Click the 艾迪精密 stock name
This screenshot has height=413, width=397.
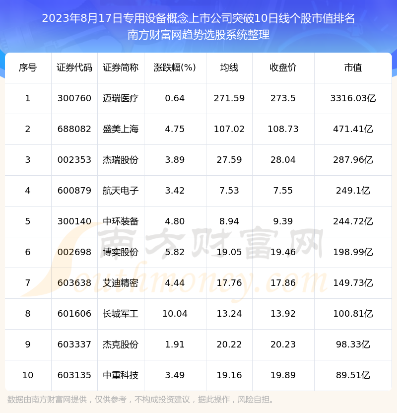(x=121, y=283)
